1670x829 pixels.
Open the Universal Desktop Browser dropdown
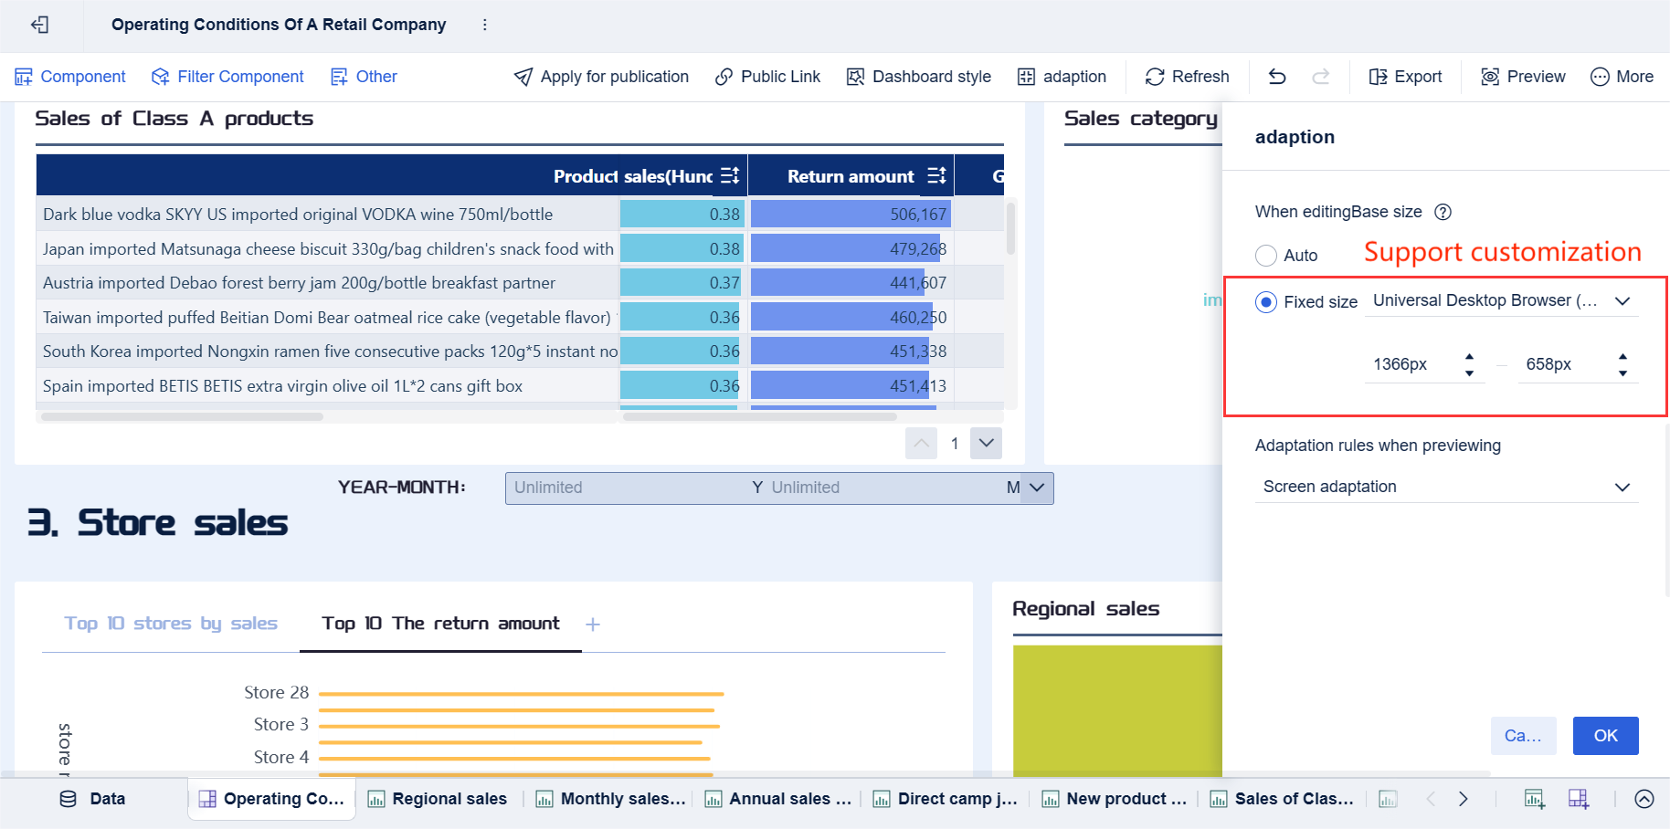coord(1622,300)
